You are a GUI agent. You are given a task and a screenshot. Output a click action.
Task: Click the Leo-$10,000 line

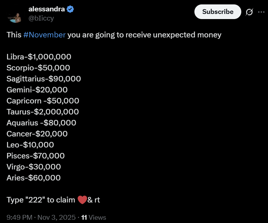point(30,145)
